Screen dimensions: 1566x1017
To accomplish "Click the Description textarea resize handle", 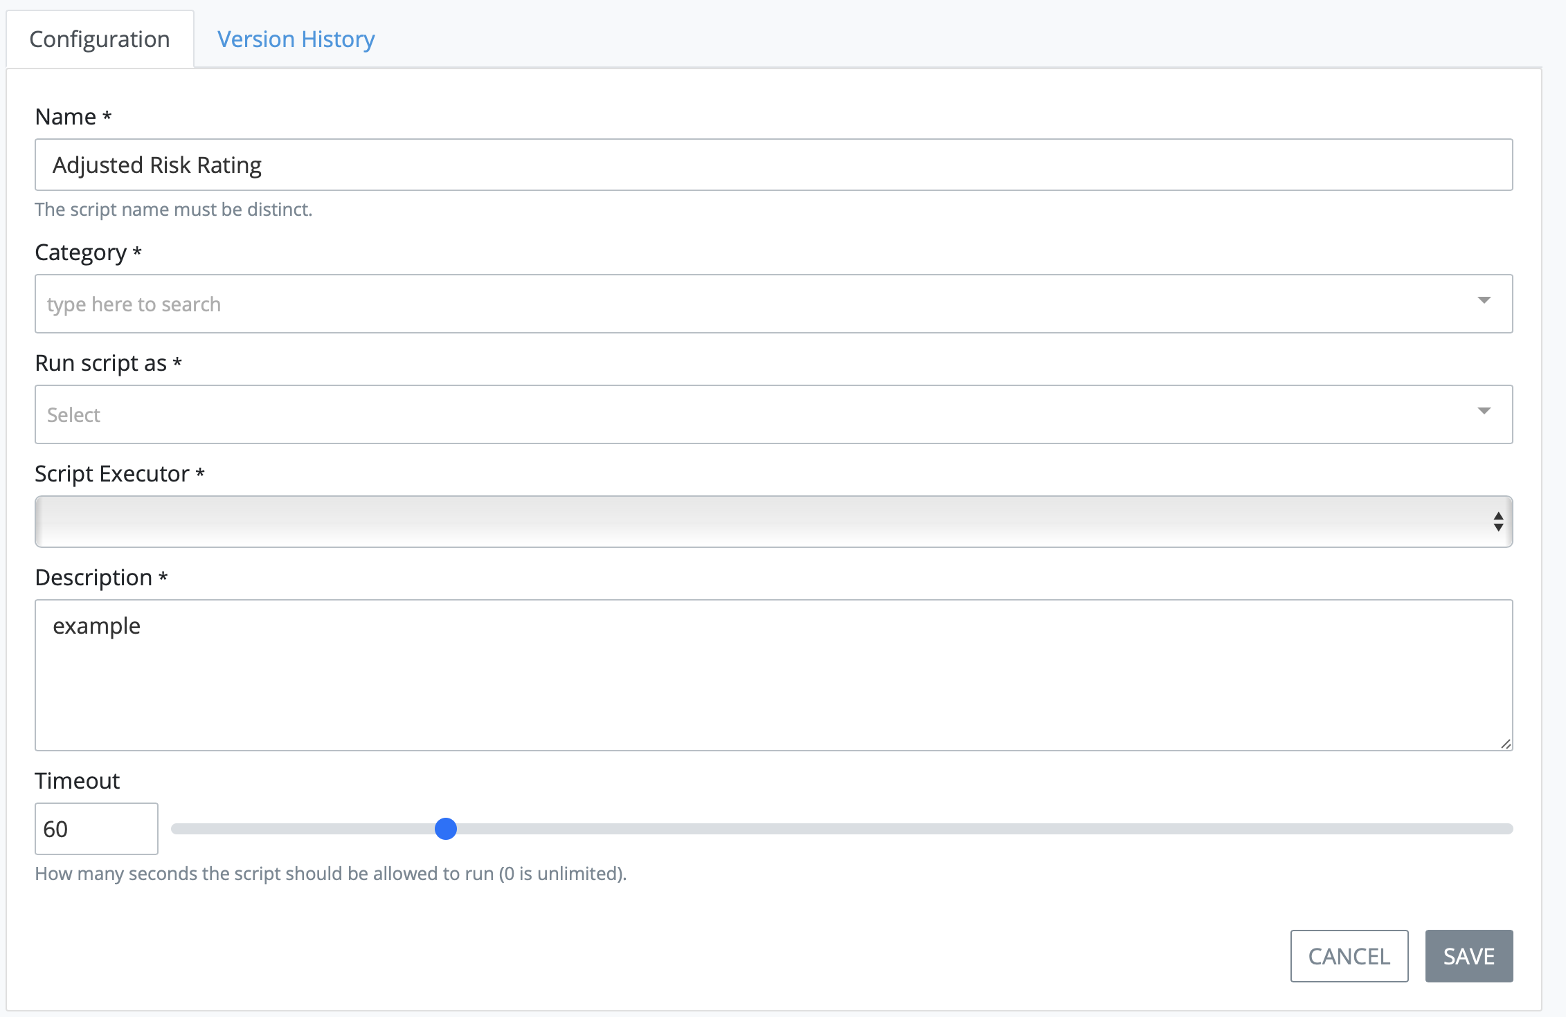I will pyautogui.click(x=1505, y=744).
